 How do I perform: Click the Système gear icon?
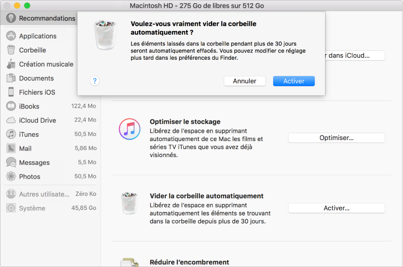click(11, 208)
